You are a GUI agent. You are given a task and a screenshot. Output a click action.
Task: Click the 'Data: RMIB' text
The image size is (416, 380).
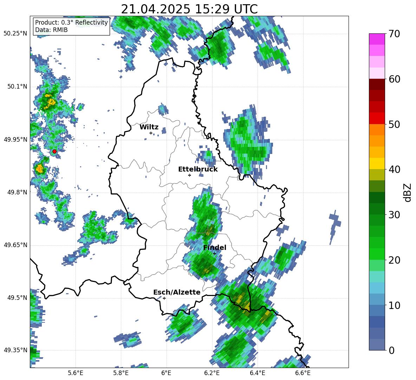[x=51, y=30]
